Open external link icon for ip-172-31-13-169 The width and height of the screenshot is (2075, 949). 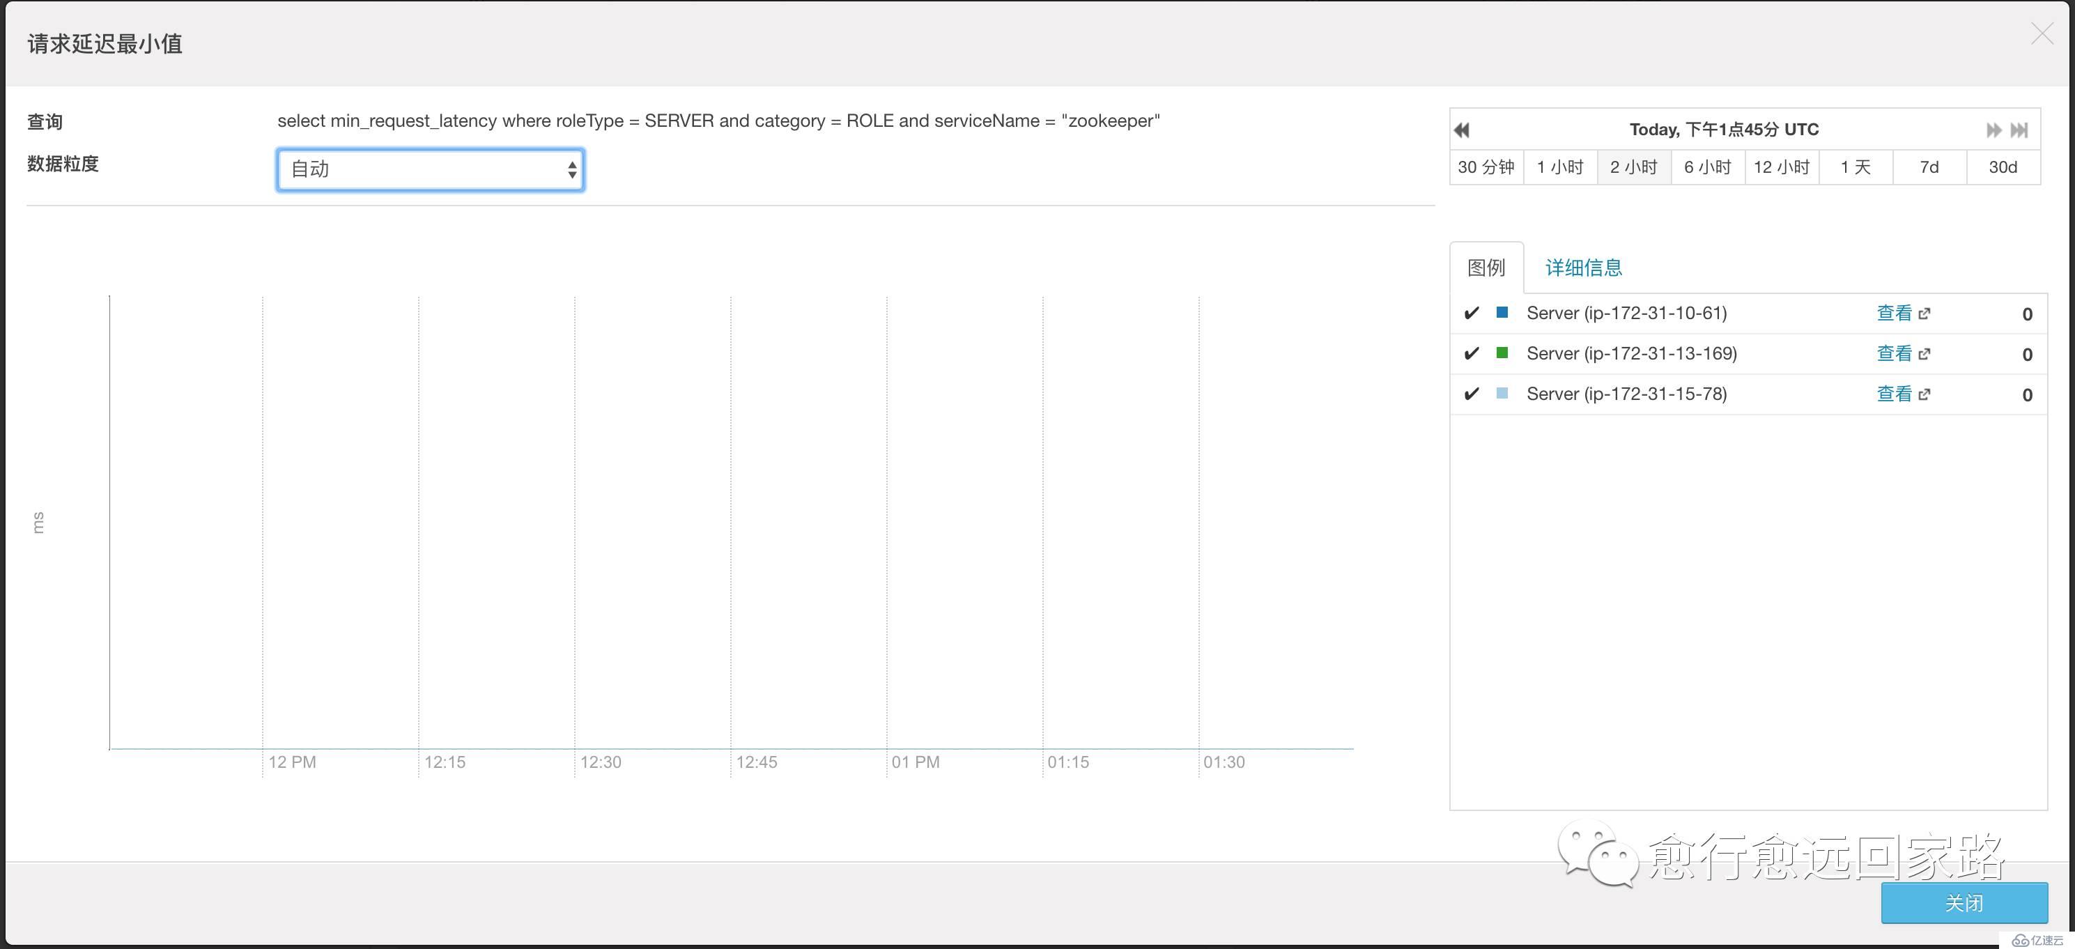tap(1924, 354)
